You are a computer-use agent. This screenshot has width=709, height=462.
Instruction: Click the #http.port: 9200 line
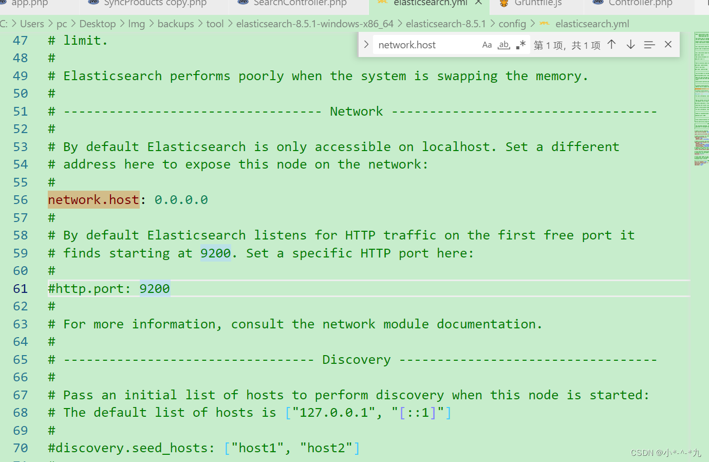pos(109,289)
